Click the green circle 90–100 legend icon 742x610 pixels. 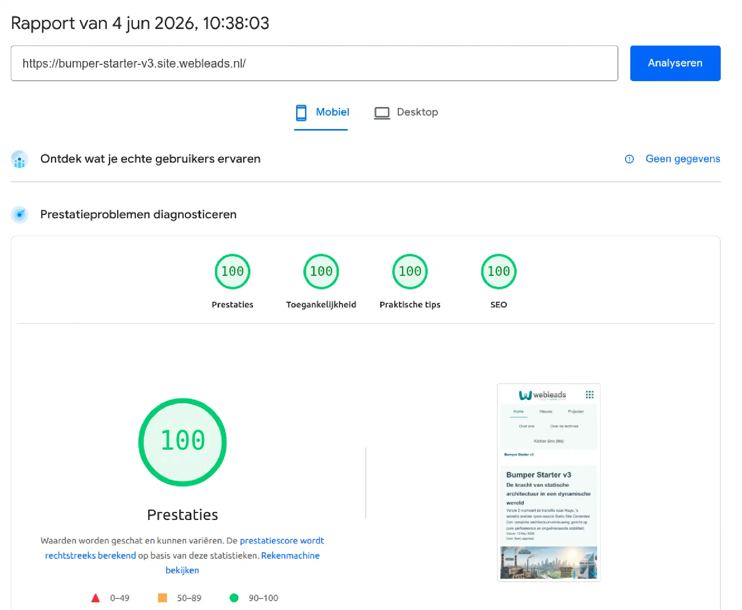coord(234,598)
